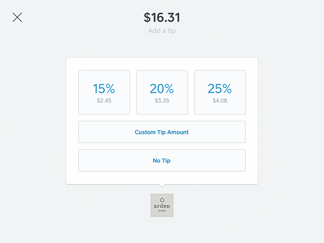Click the small 'HOME' text in the logo
This screenshot has height=243, width=324.
coord(162,211)
